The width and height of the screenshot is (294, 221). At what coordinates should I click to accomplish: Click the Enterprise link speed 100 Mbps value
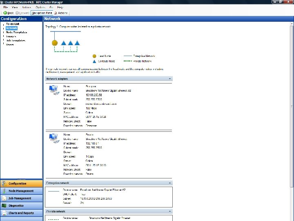tap(91, 108)
